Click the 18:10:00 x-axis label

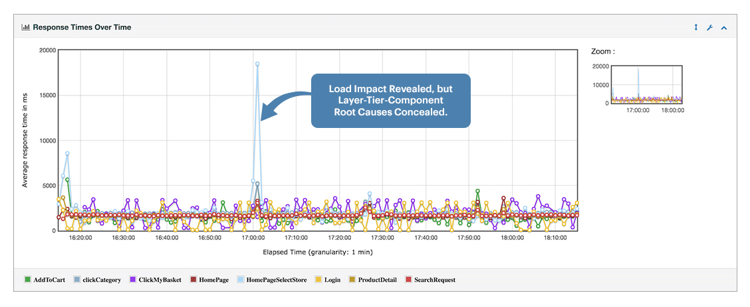[x=555, y=237]
